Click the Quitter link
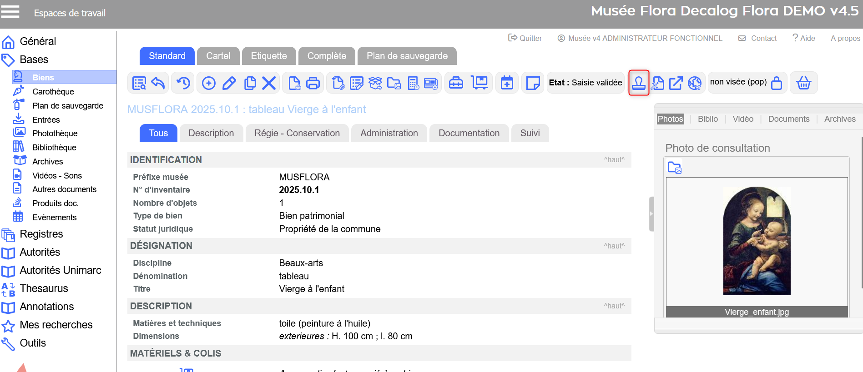863x372 pixels. point(525,38)
